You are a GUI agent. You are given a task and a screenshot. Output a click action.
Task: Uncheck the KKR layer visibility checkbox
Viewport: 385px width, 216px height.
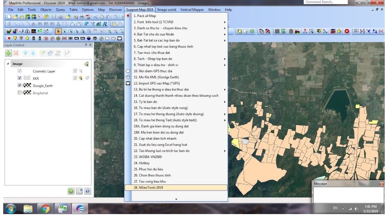20,78
